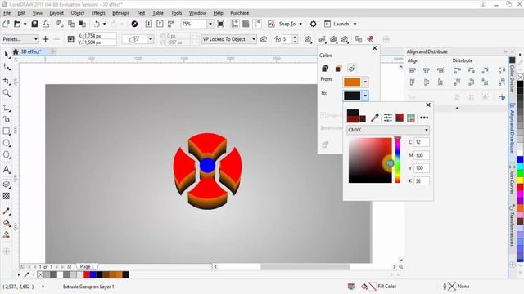Click the red swatch in bottom palette
This screenshot has height=294, width=524.
(87, 274)
